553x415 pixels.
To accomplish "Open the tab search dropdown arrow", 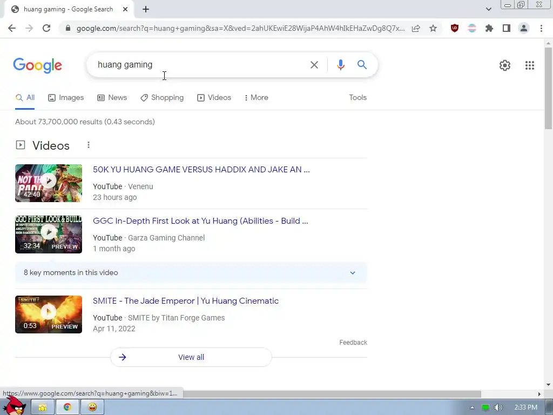I will pos(488,9).
